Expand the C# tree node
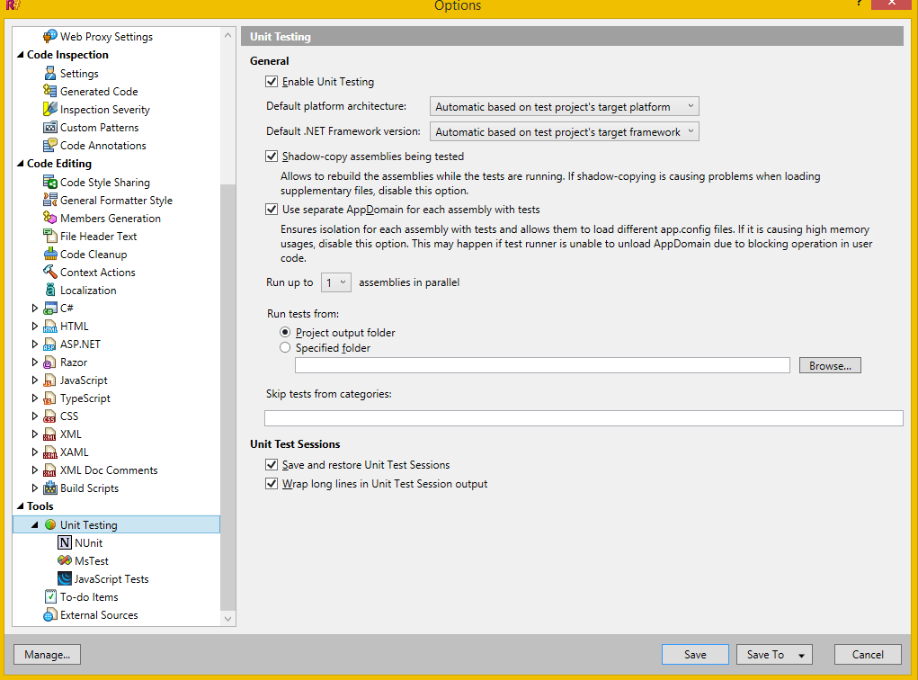Screen dimensions: 918x680 (36, 309)
